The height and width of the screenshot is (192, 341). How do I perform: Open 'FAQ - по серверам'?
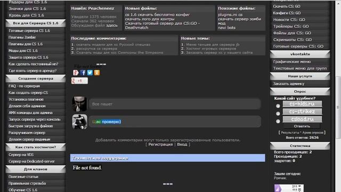[x=24, y=86]
